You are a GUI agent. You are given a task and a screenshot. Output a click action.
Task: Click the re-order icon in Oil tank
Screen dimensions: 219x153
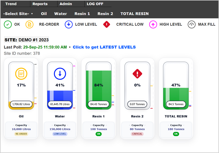(21, 74)
